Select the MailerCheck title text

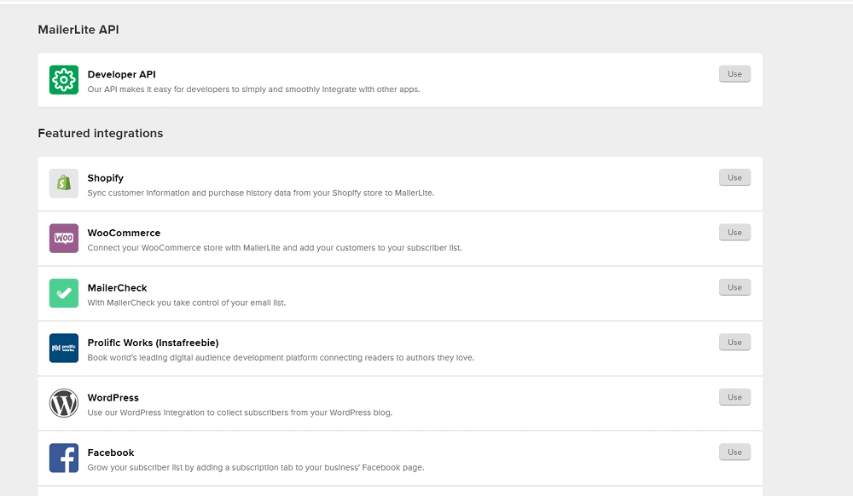[x=118, y=288]
